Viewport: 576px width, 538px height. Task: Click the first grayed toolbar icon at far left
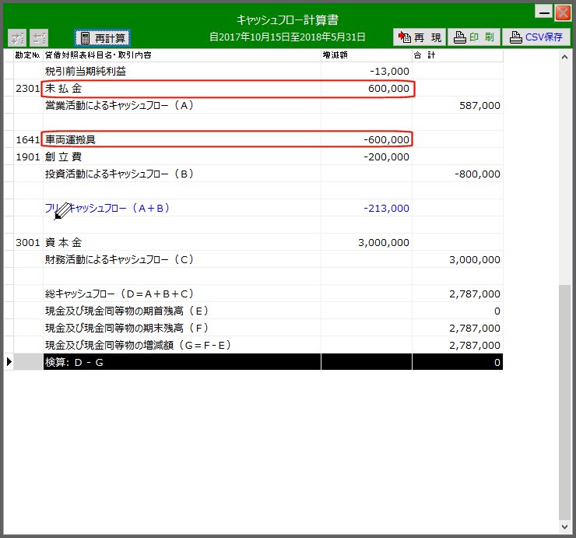tap(17, 37)
